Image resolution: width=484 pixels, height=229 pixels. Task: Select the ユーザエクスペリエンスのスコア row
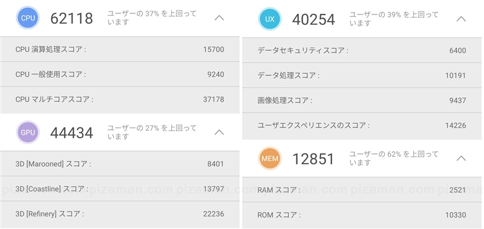click(363, 126)
